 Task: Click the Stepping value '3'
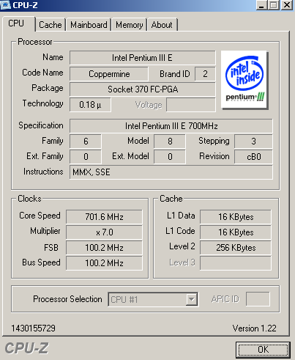253,141
